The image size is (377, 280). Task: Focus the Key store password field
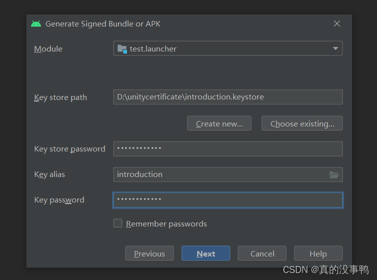pyautogui.click(x=228, y=149)
